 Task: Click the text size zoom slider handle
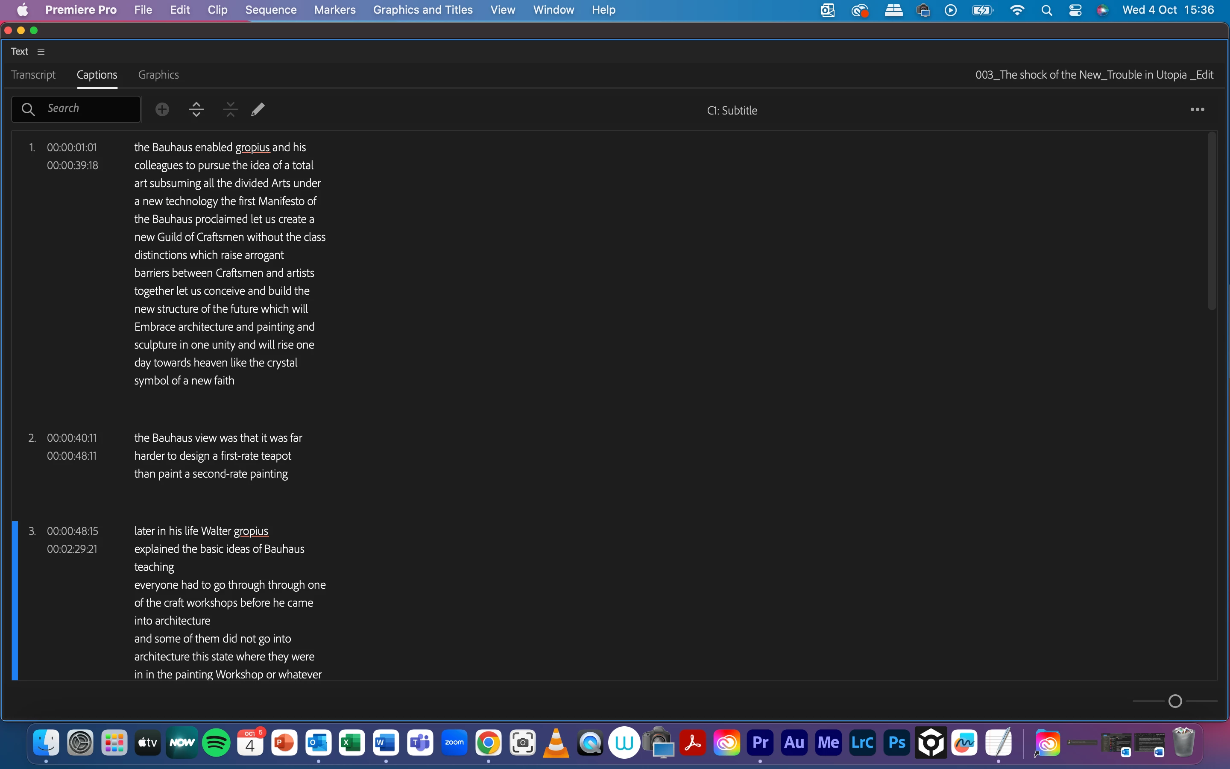(1175, 701)
